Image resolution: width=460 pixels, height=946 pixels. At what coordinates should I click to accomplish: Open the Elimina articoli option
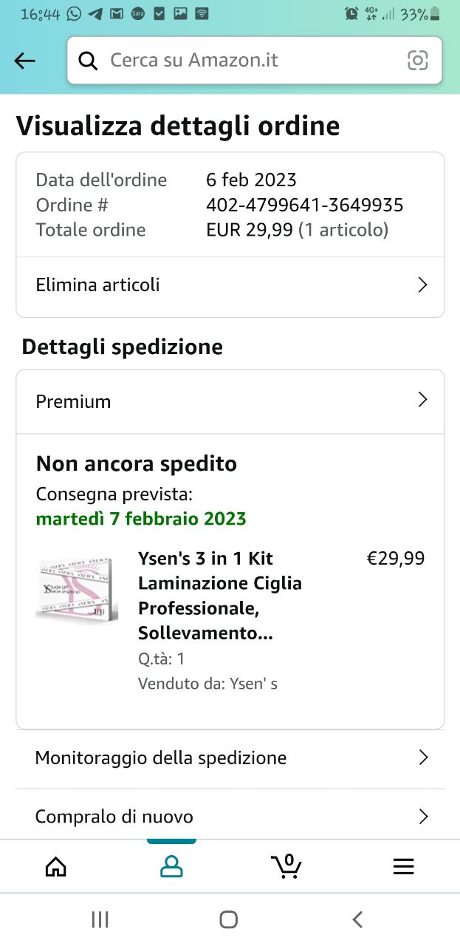click(98, 285)
